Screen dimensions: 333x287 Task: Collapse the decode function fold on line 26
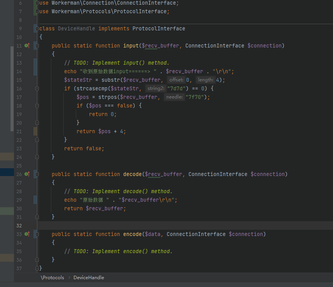tap(37, 174)
